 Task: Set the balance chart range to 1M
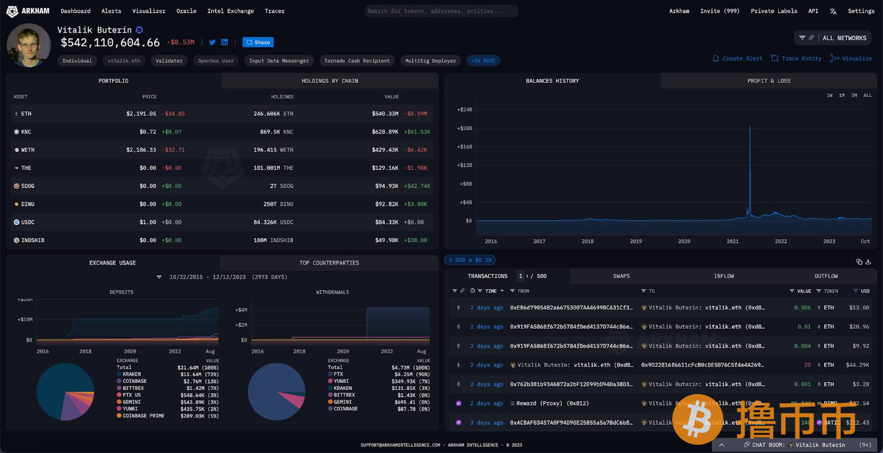842,95
